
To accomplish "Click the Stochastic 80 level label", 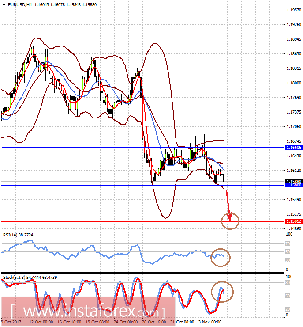I will pos(288,283).
